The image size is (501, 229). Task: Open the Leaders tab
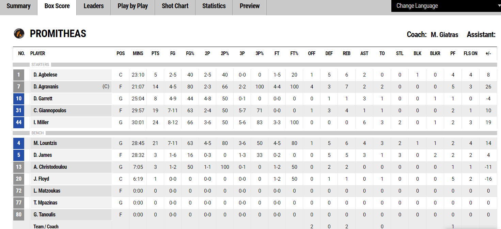click(93, 6)
